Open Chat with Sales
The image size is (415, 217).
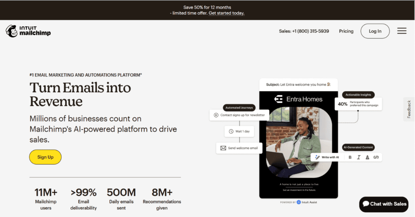384,204
